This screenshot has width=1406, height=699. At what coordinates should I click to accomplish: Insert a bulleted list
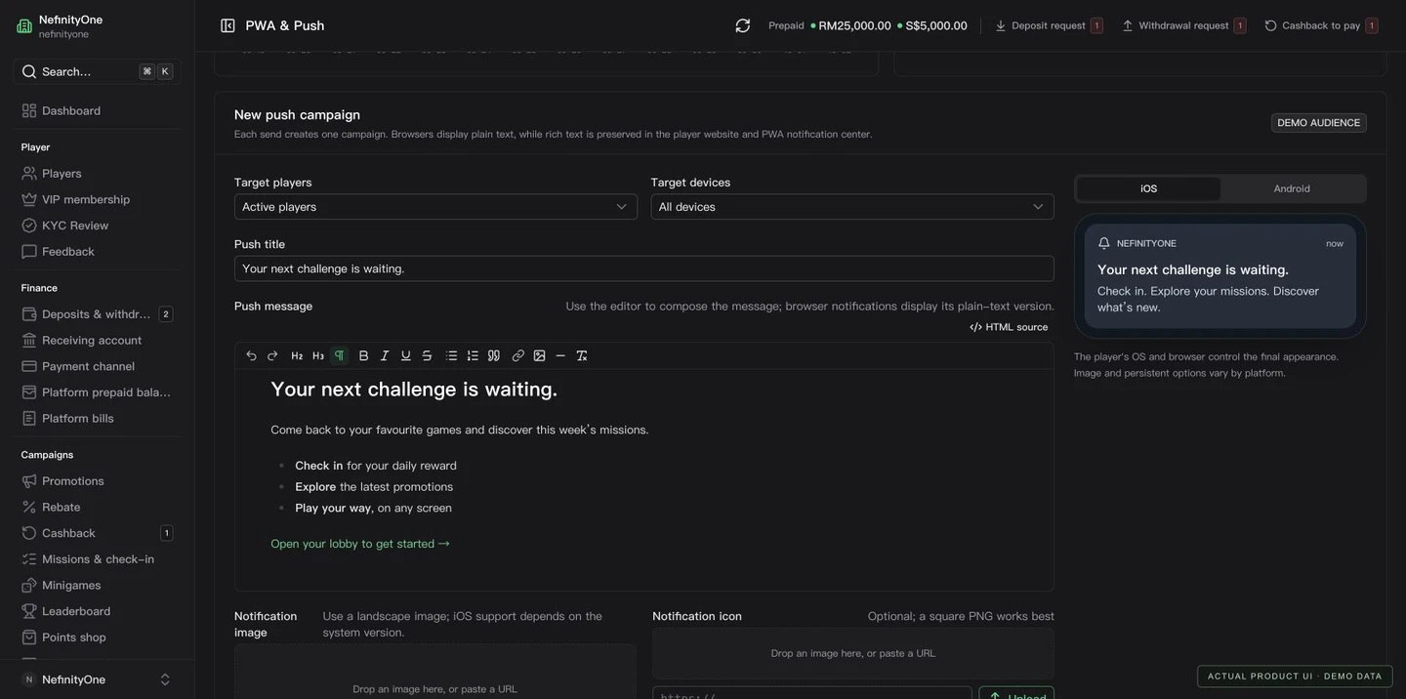[x=451, y=356]
